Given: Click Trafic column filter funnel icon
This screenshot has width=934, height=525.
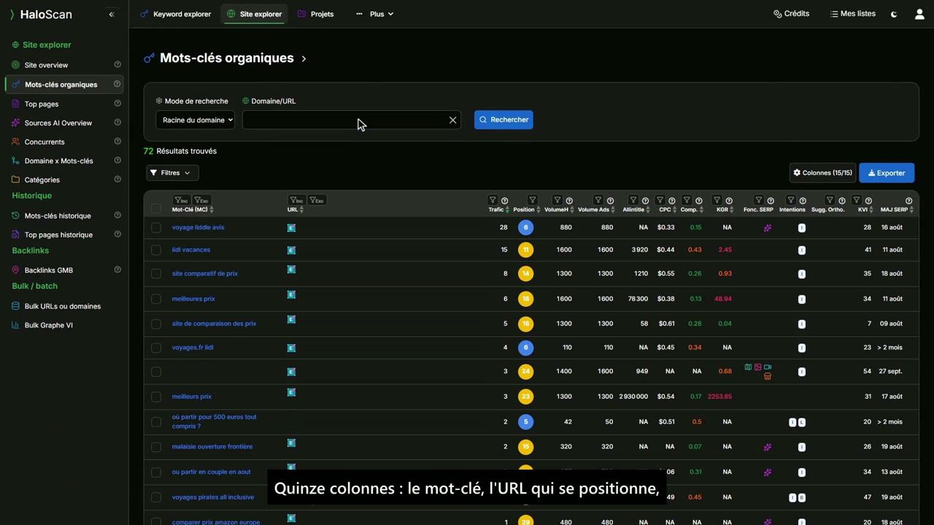Looking at the screenshot, I should pyautogui.click(x=493, y=200).
